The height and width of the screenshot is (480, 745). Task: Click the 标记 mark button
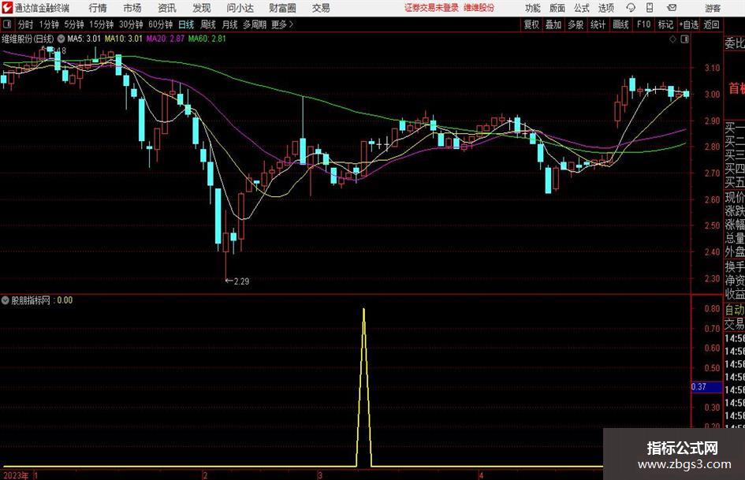pyautogui.click(x=665, y=24)
